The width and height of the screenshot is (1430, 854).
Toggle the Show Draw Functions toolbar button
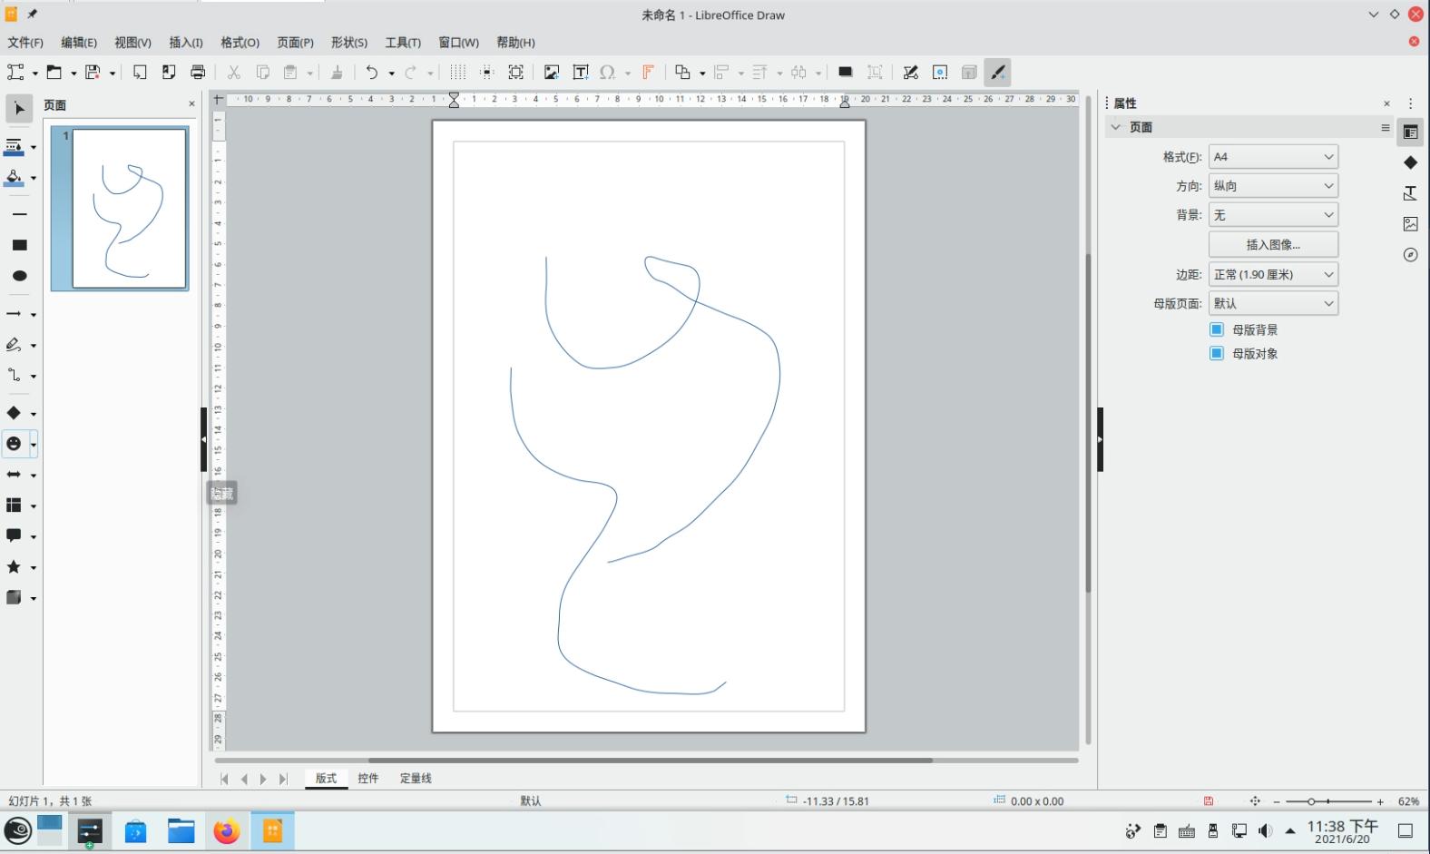[997, 73]
